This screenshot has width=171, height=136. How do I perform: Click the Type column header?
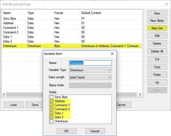[39, 13]
